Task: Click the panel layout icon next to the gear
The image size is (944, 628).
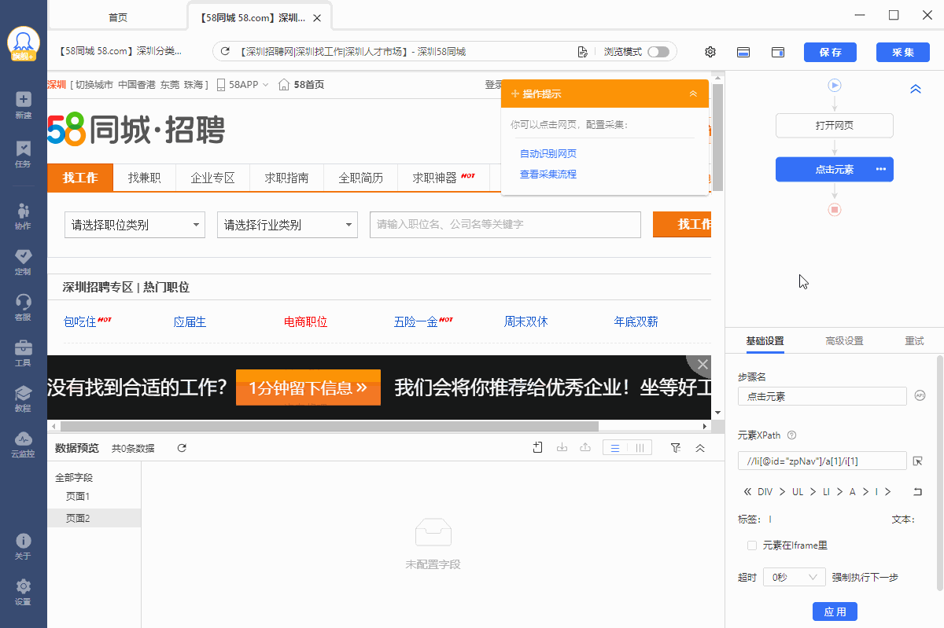Action: coord(743,52)
